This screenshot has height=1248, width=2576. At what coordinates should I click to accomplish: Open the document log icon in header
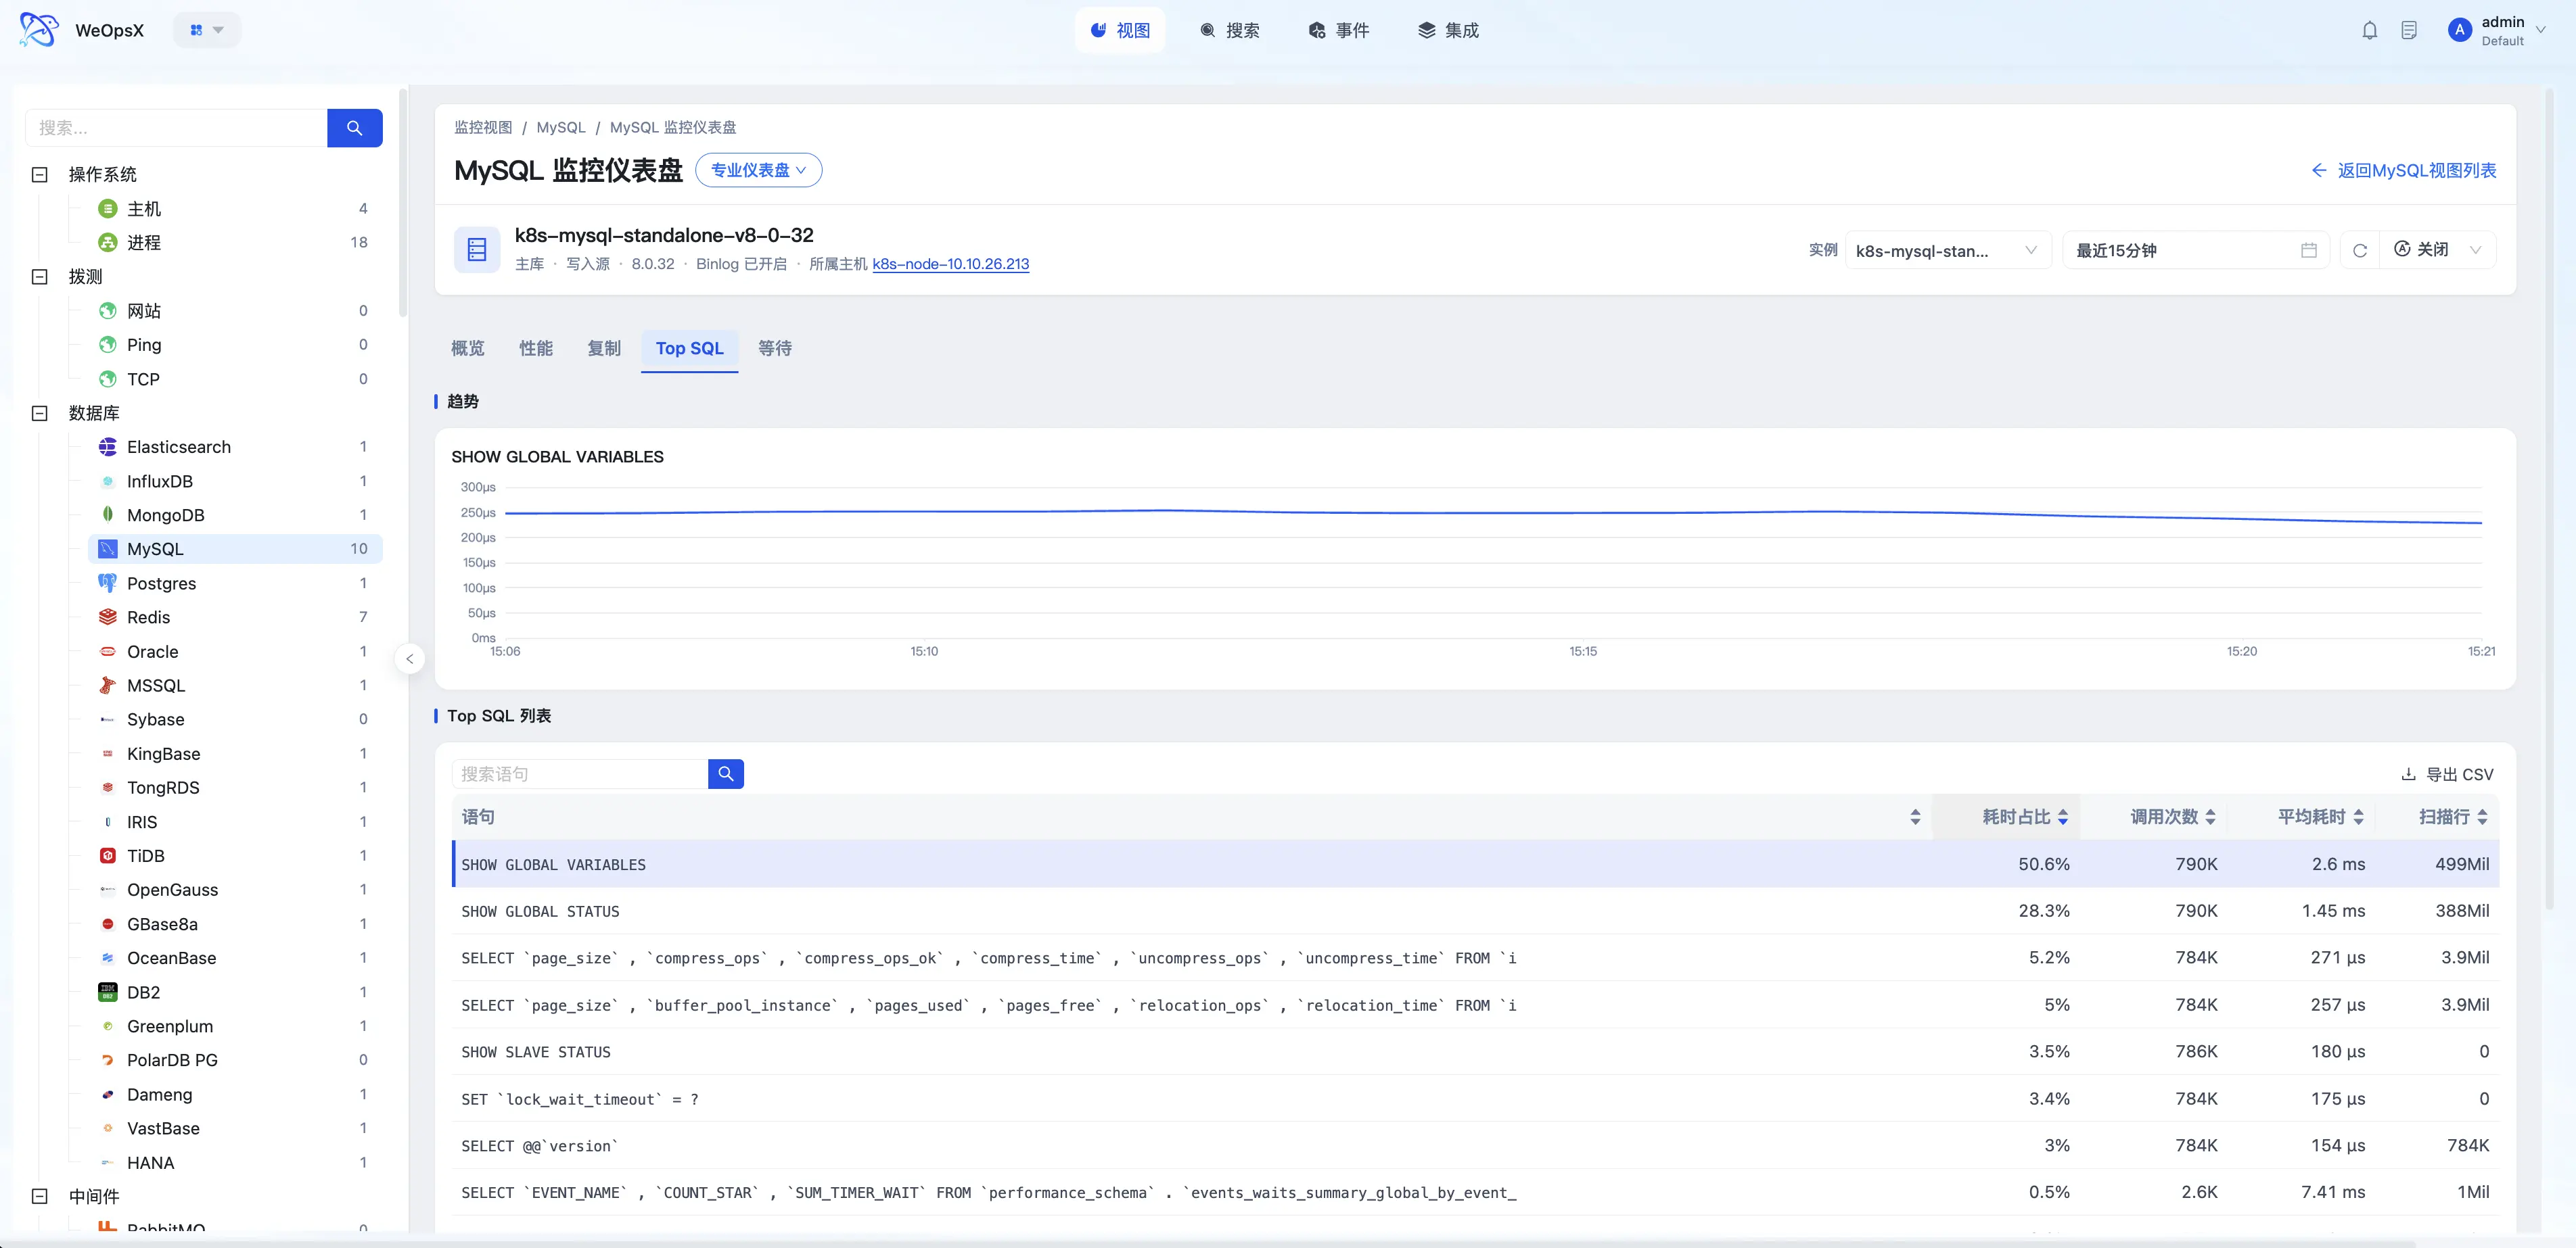tap(2409, 31)
